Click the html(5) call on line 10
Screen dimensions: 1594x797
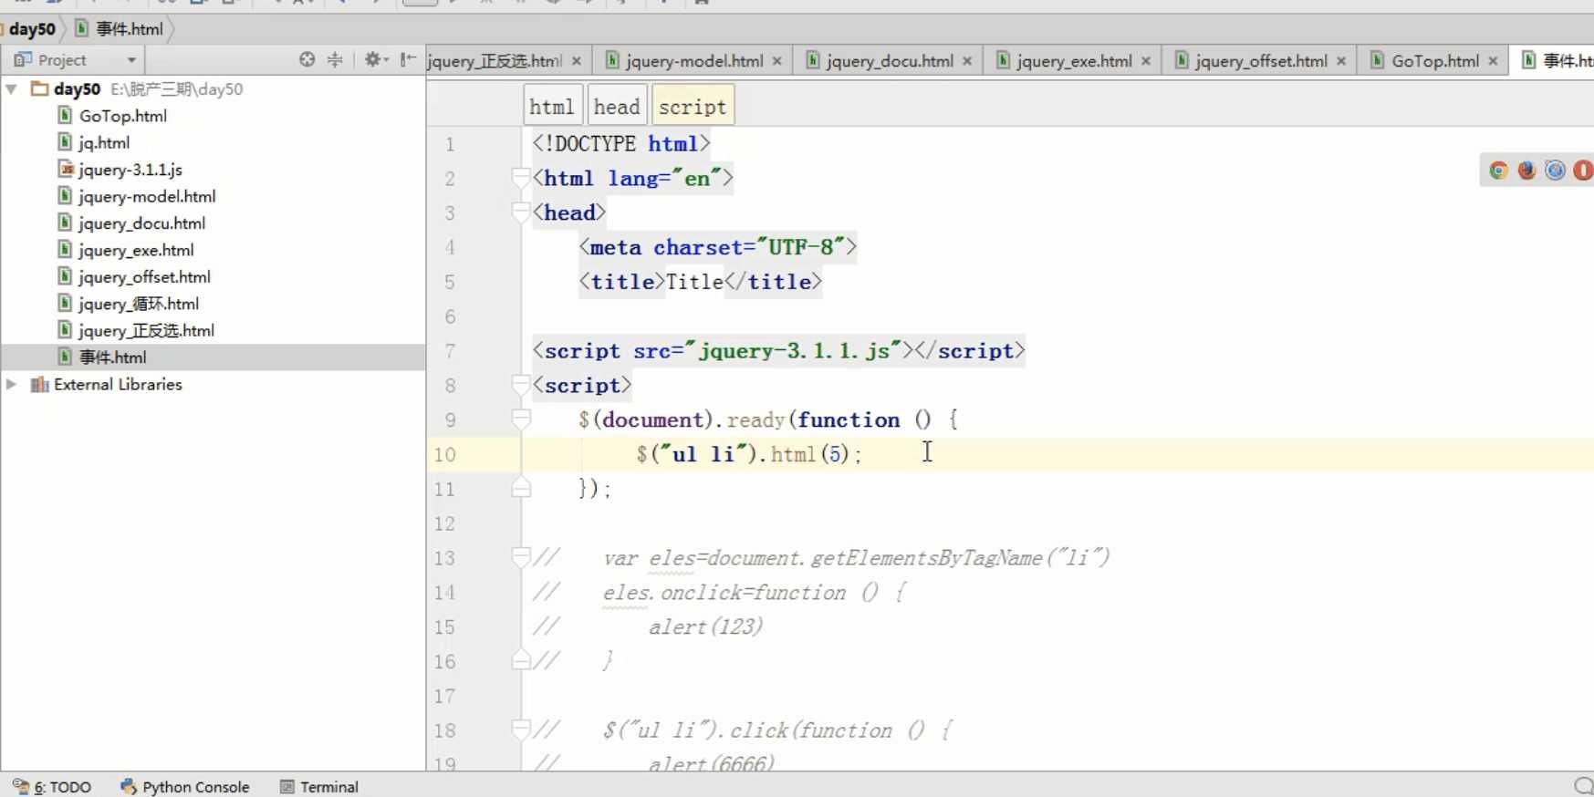810,454
